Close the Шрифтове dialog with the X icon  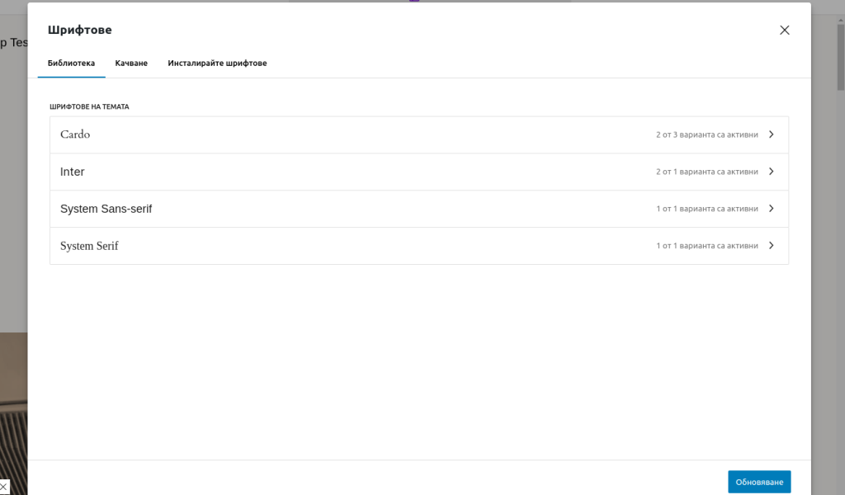click(x=784, y=31)
